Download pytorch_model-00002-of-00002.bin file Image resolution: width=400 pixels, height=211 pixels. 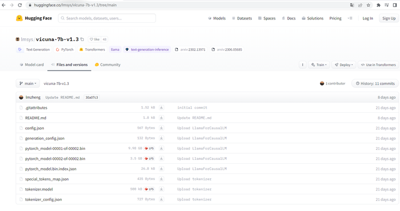161,158
